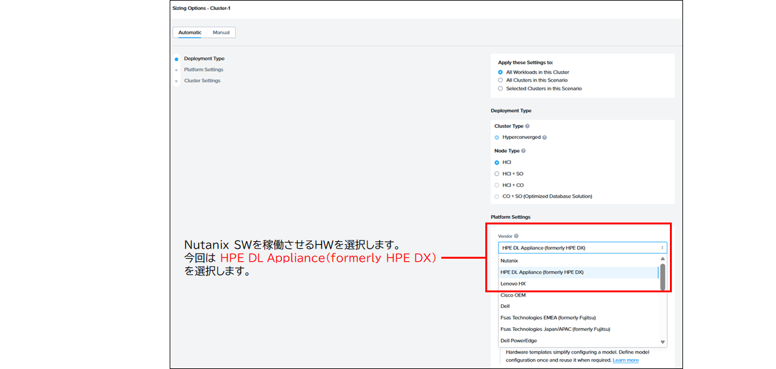Image resolution: width=776 pixels, height=369 pixels.
Task: Select All Clusters in this Scenario
Action: coord(500,80)
